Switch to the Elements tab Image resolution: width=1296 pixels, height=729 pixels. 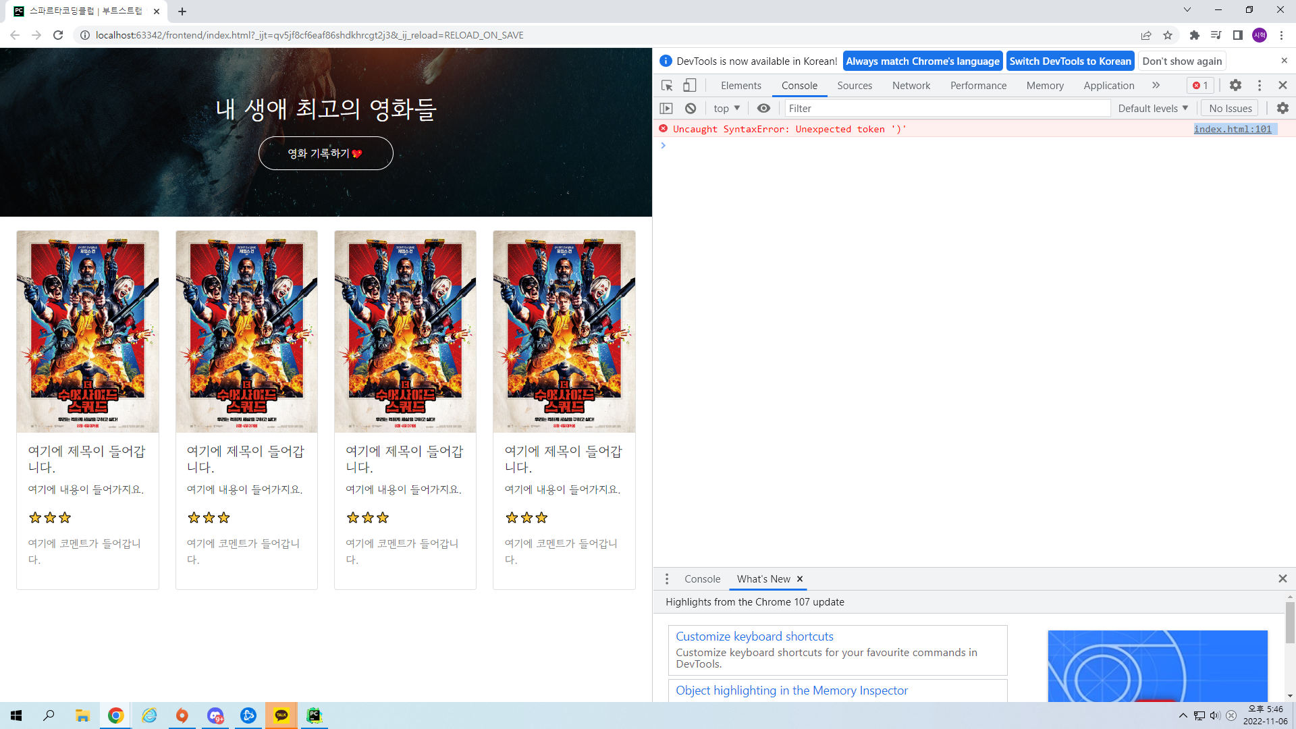coord(740,86)
